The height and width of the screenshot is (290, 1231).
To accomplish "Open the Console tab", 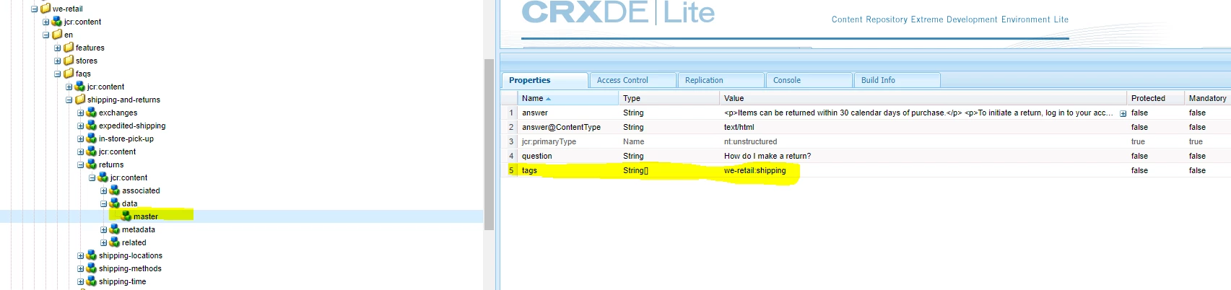I will [x=809, y=80].
